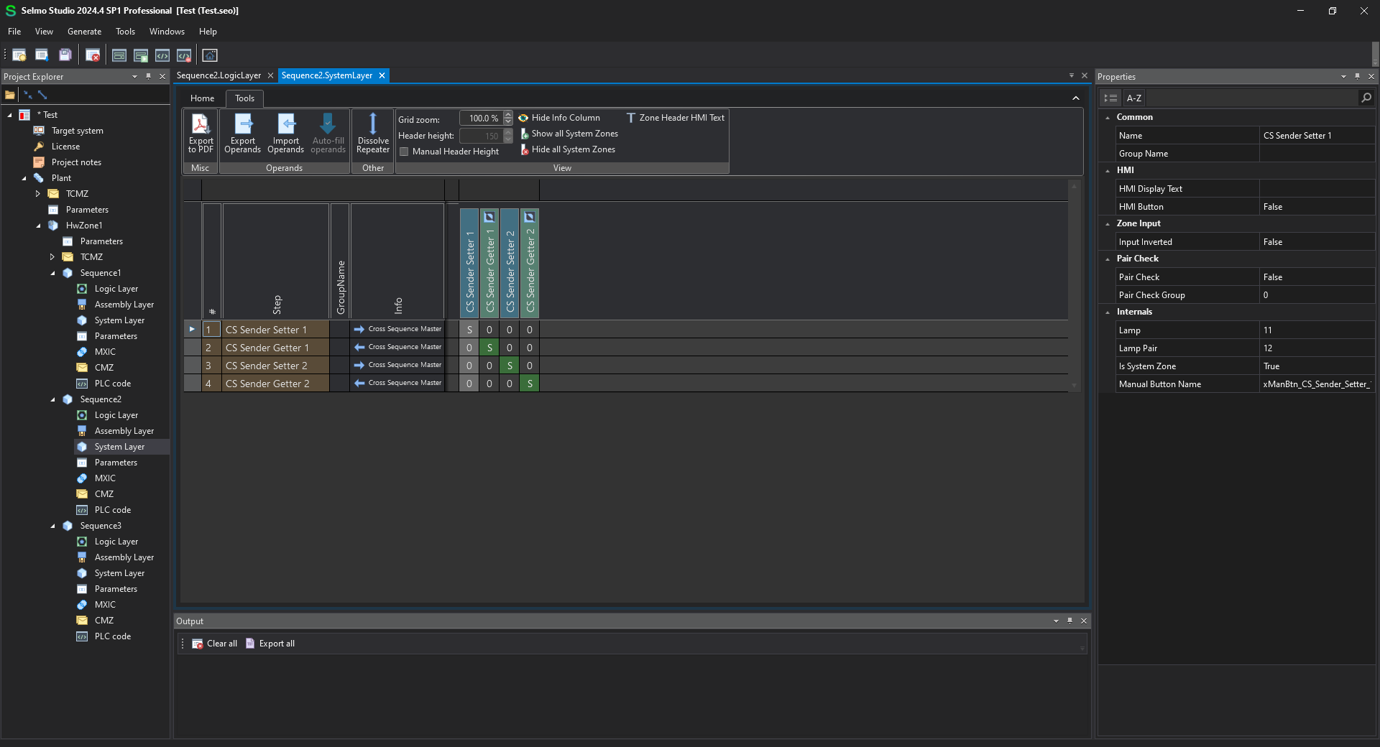Open the Generate menu

point(84,32)
